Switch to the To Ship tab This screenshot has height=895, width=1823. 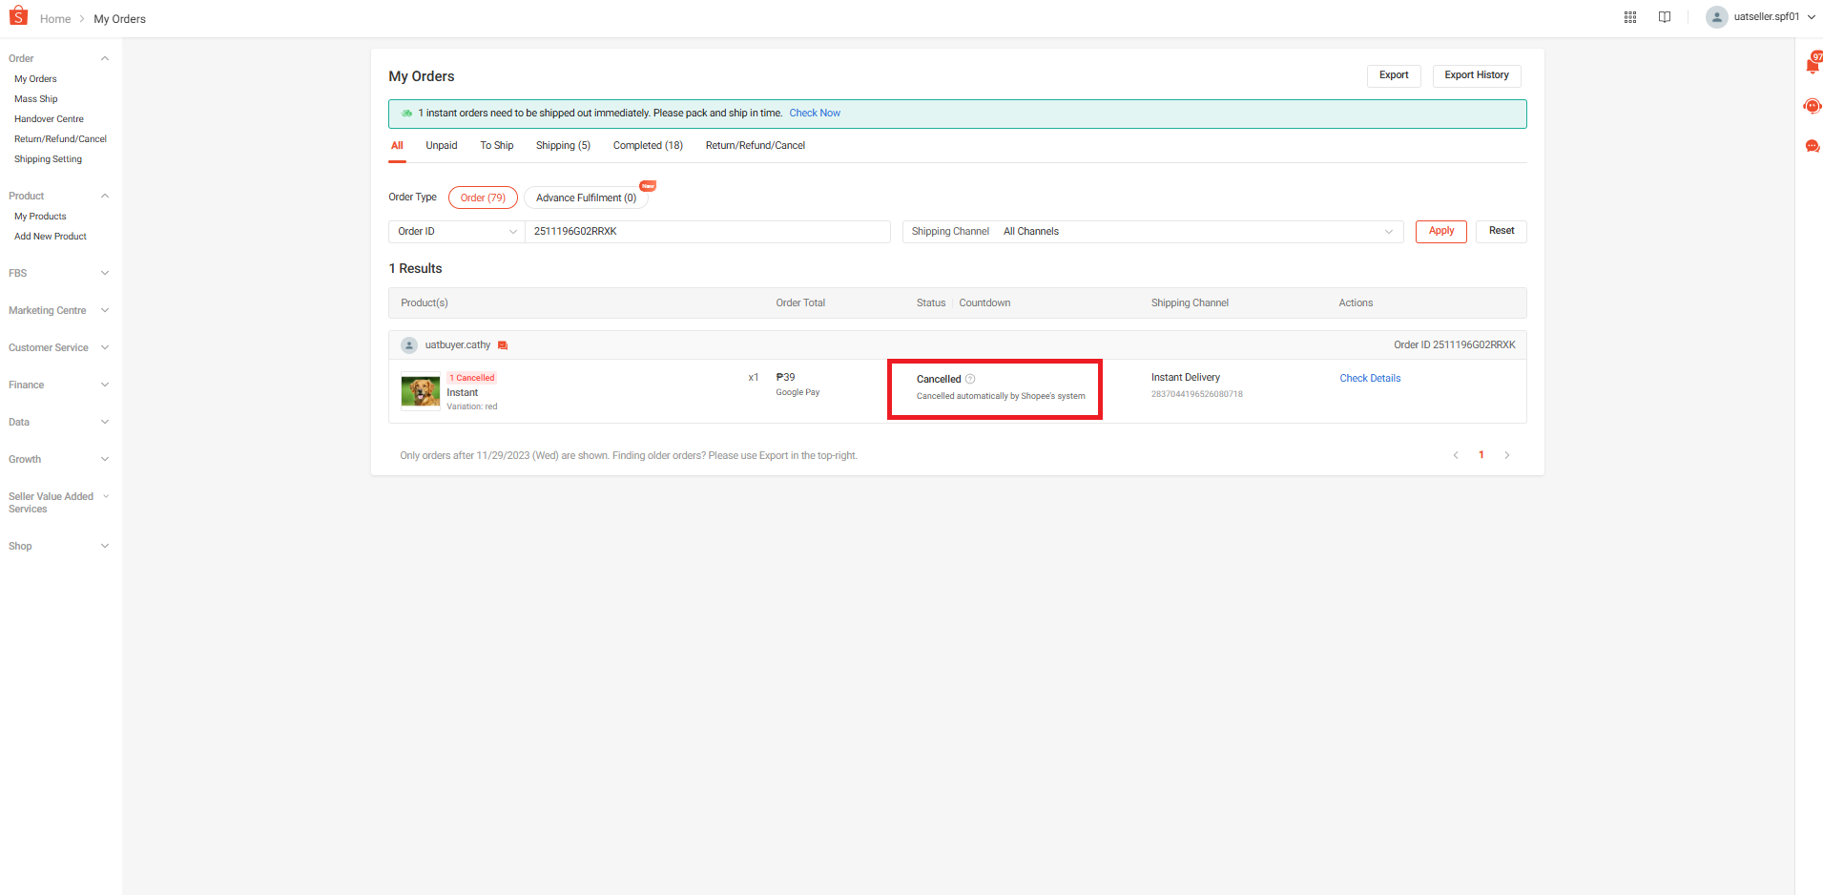tap(497, 146)
